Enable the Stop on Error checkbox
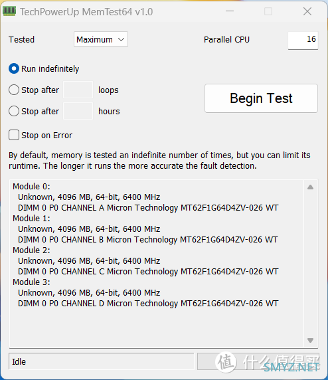This screenshot has height=380, width=328. tap(14, 135)
